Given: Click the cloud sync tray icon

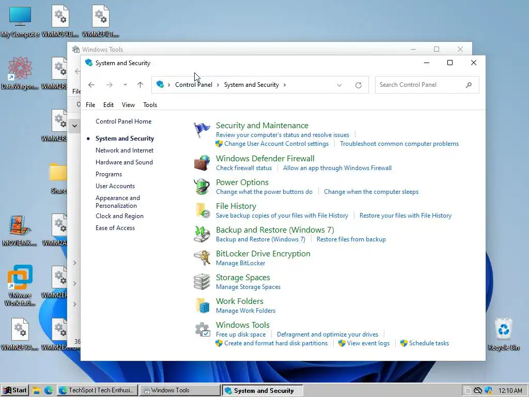Looking at the screenshot, I should coord(478,391).
